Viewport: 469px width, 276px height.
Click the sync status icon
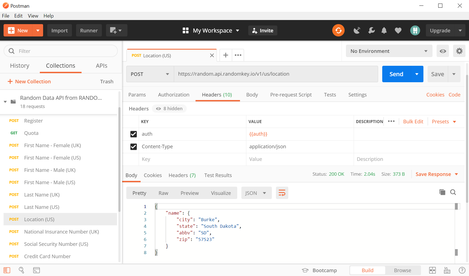(338, 30)
